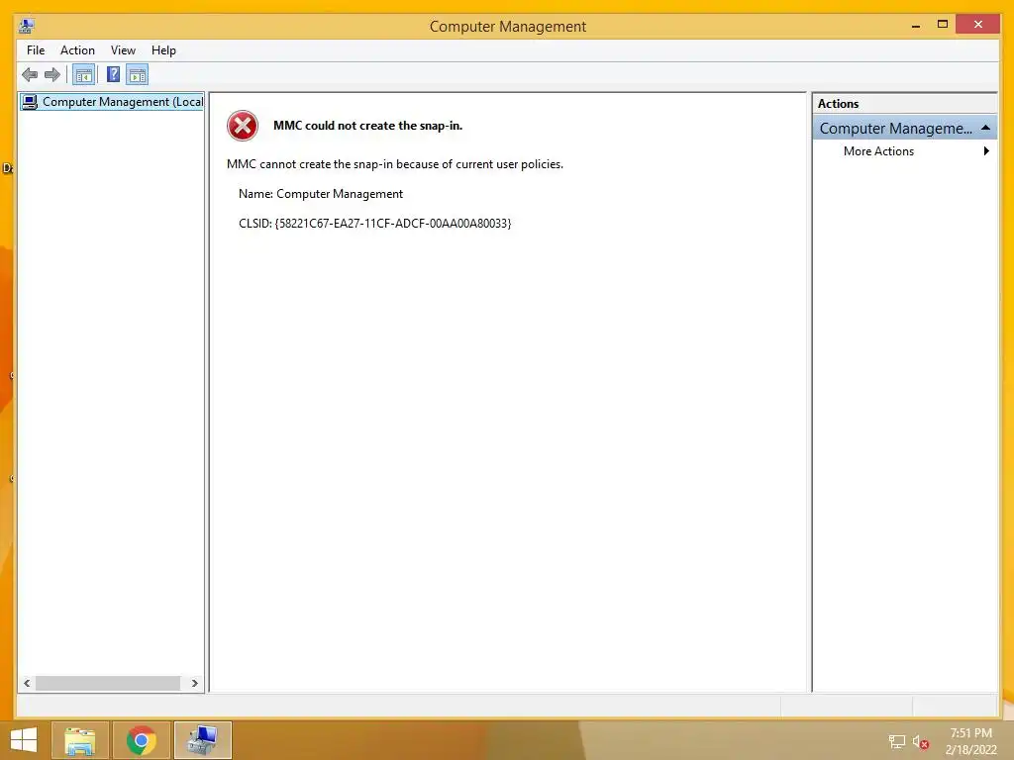Click the Computer Management actions header

pos(904,128)
